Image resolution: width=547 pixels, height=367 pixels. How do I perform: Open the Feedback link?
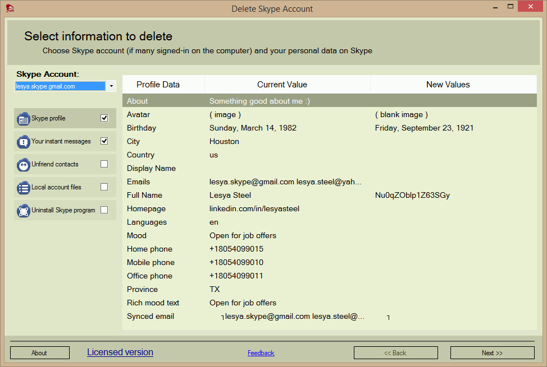tap(261, 353)
